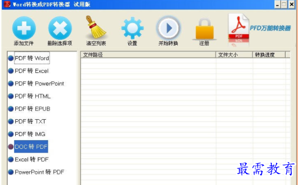Open Settings (设置) gear icon

point(132,28)
